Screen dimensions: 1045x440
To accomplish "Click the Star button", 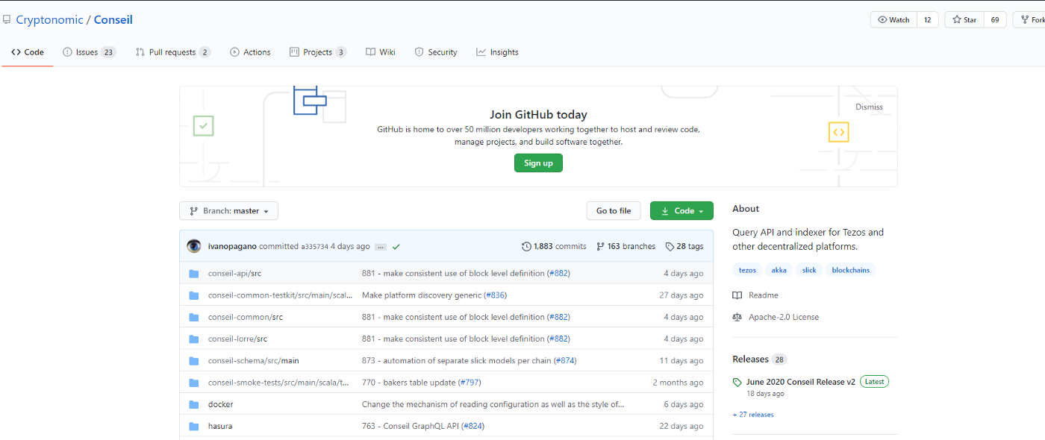I will coord(964,20).
